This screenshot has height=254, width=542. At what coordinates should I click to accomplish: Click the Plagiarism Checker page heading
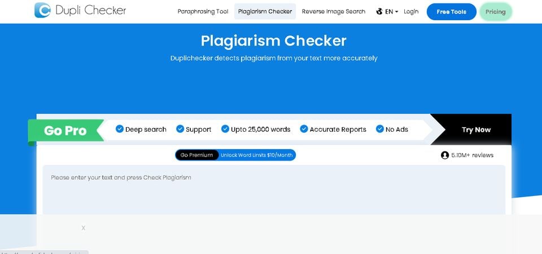tap(273, 41)
